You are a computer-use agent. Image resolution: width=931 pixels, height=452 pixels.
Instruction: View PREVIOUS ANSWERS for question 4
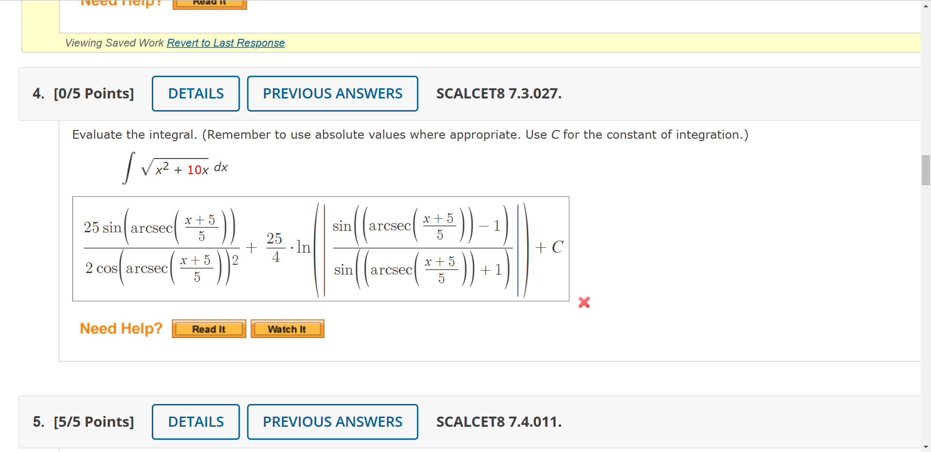click(333, 93)
